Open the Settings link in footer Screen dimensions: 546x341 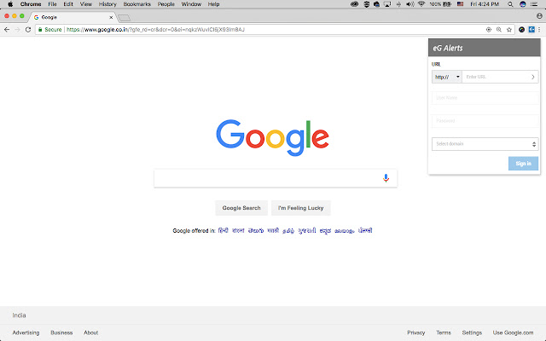tap(472, 332)
